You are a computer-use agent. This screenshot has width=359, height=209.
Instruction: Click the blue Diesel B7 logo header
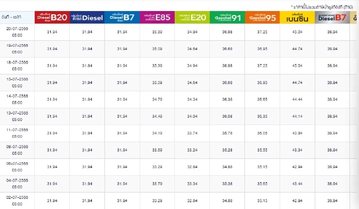click(x=122, y=18)
